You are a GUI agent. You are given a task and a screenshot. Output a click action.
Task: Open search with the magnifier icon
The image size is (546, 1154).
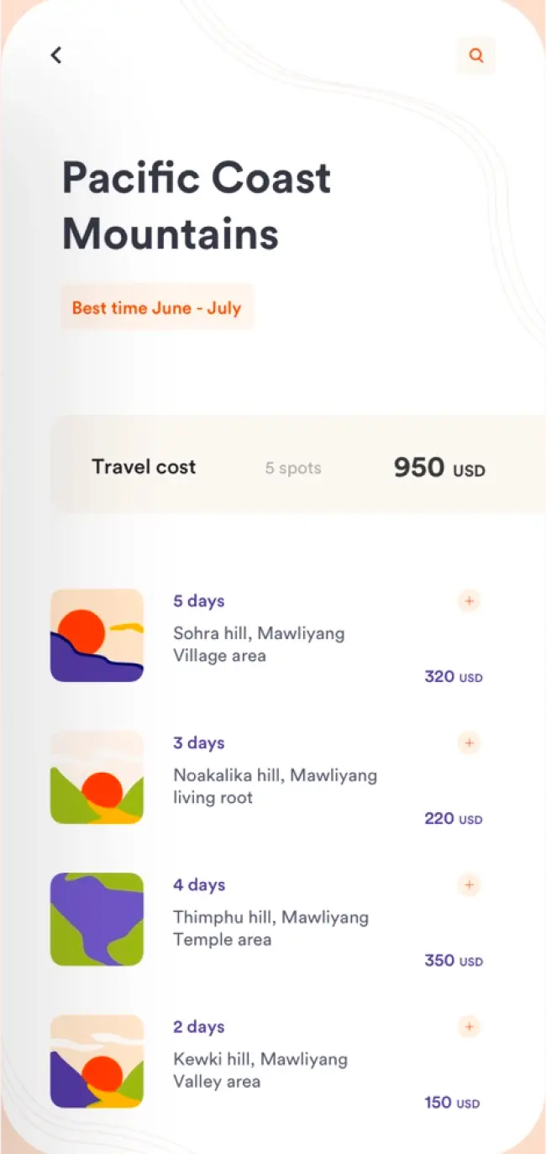[476, 55]
